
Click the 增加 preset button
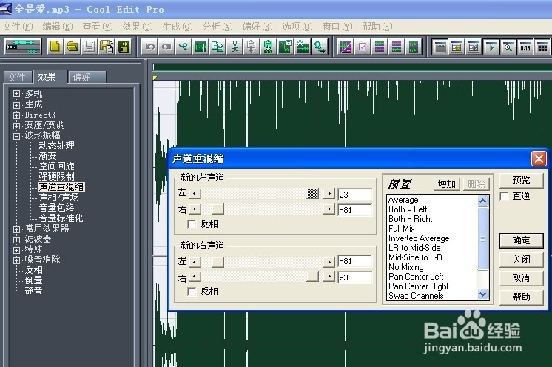[x=446, y=184]
